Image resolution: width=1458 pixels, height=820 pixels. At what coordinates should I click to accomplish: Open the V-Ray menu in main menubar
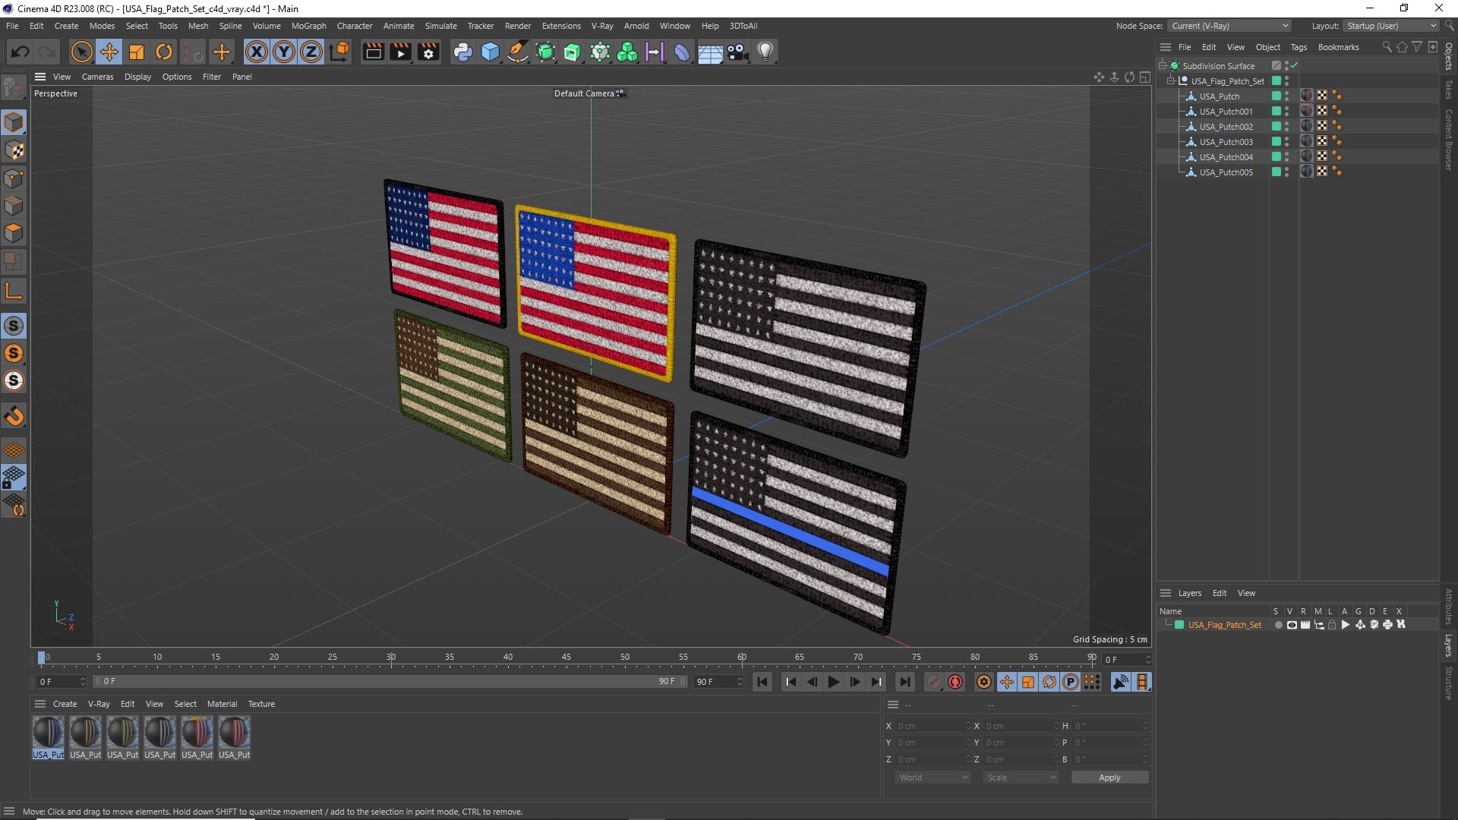(x=602, y=26)
